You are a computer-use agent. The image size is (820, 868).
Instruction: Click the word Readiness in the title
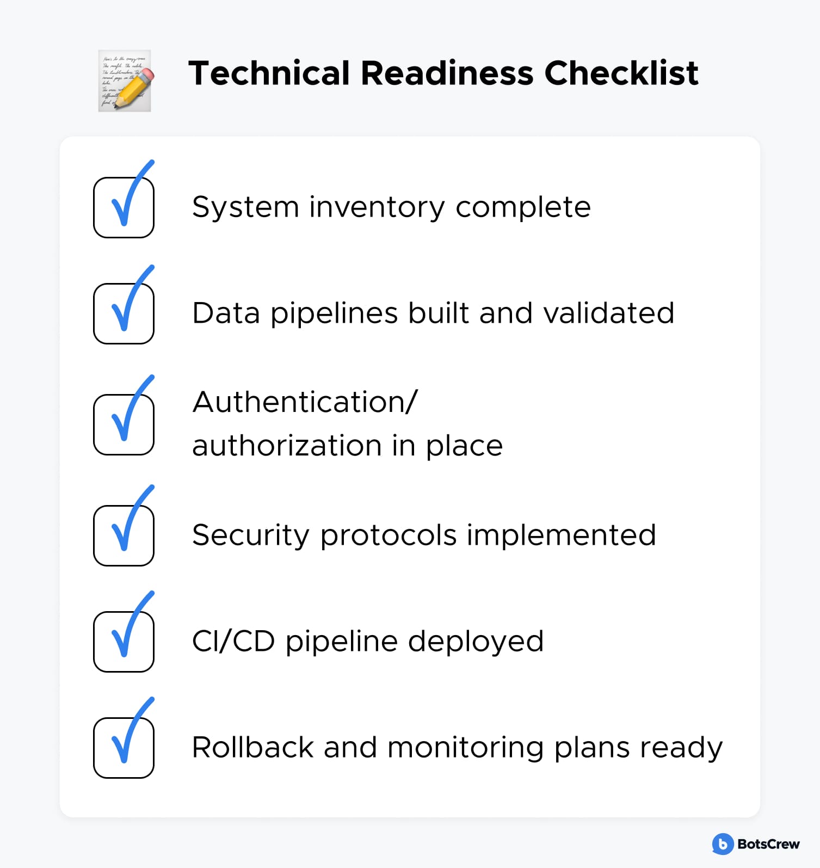point(447,73)
